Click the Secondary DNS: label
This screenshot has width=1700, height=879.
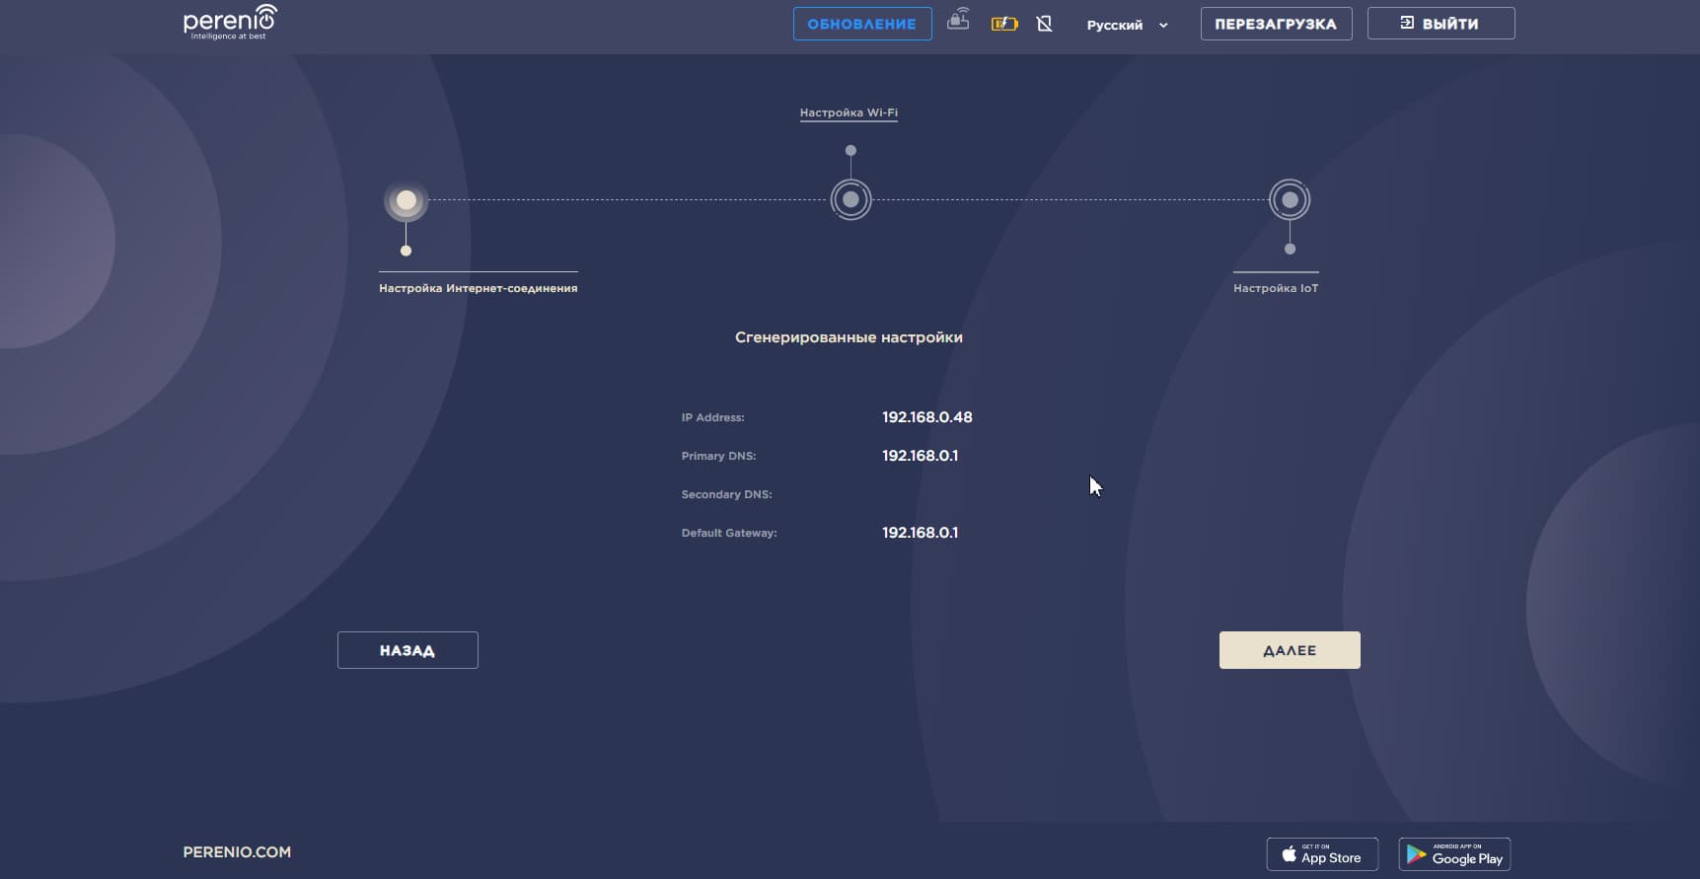[727, 494]
